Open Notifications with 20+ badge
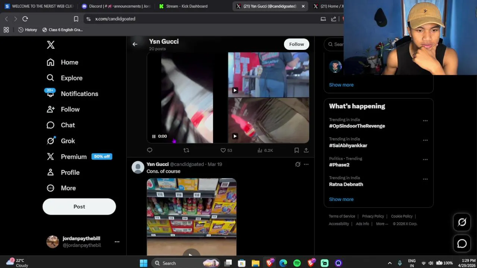 [x=72, y=94]
